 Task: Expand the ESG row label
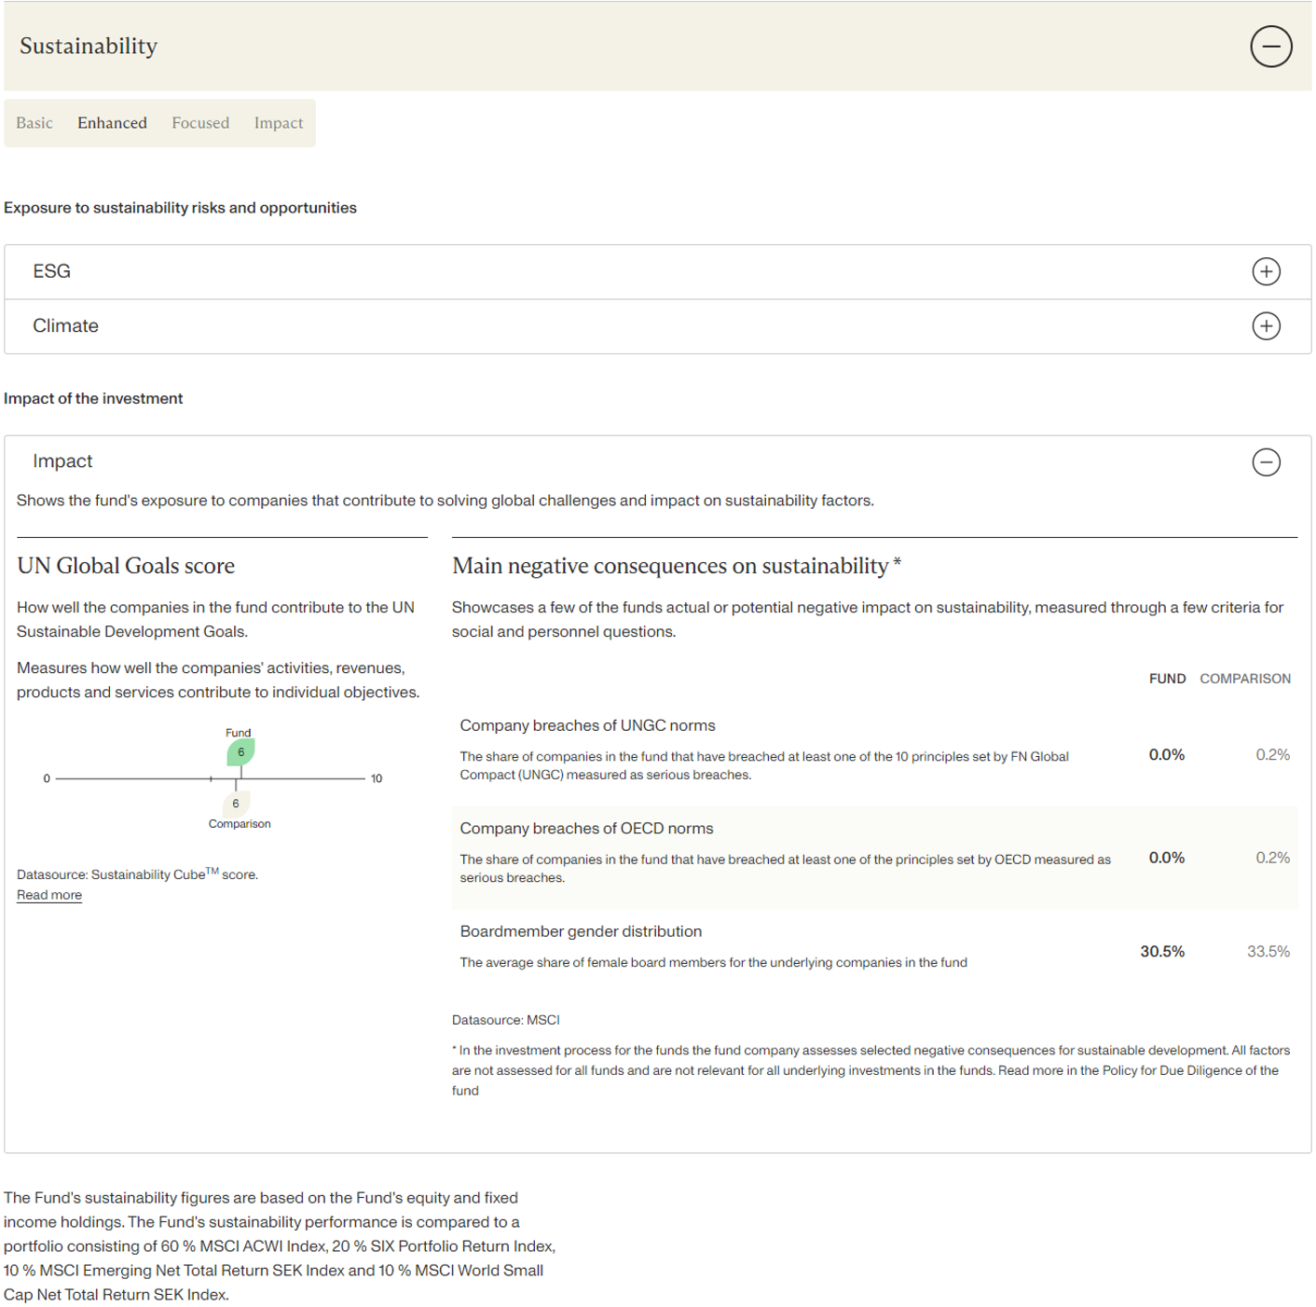click(52, 271)
